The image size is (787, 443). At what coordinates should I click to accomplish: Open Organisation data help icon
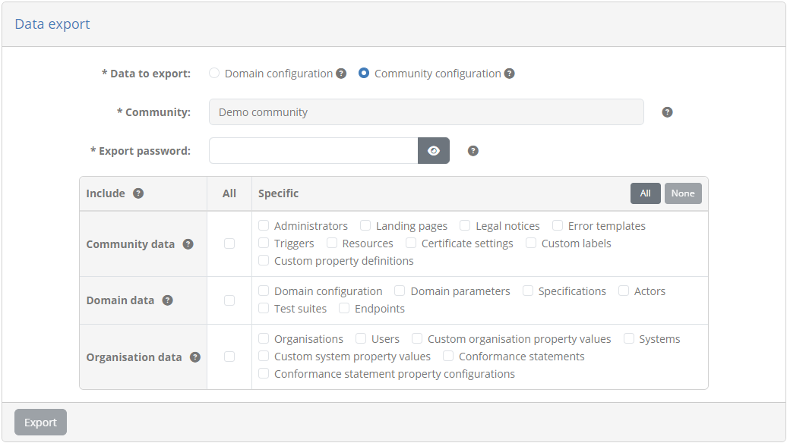[x=194, y=357]
